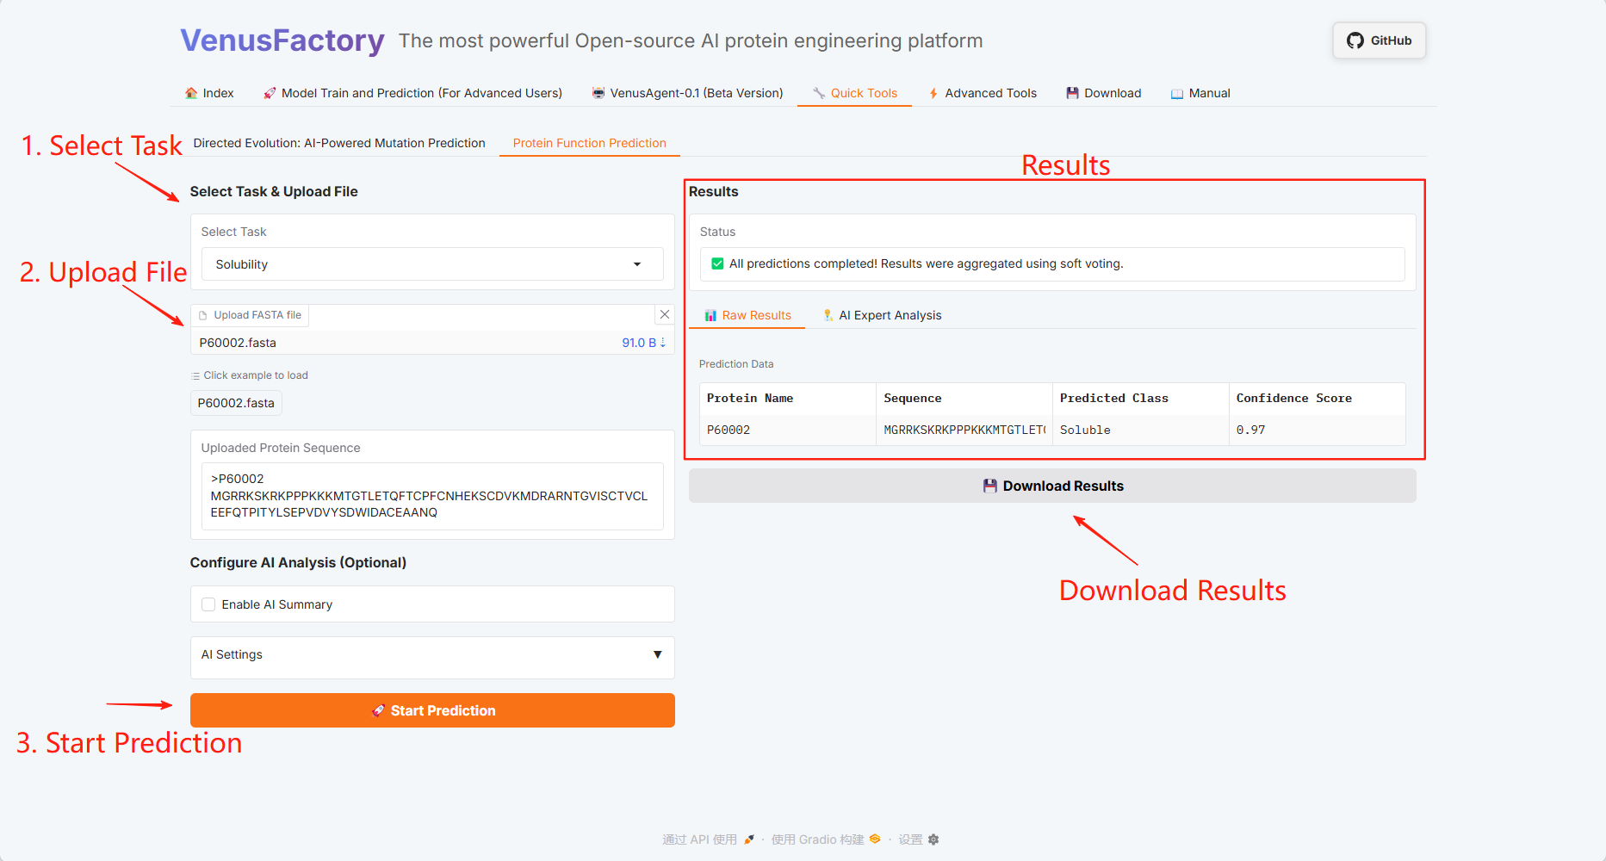Viewport: 1606px width, 861px height.
Task: Click the lightning icon for Advanced Tools
Action: pyautogui.click(x=933, y=93)
